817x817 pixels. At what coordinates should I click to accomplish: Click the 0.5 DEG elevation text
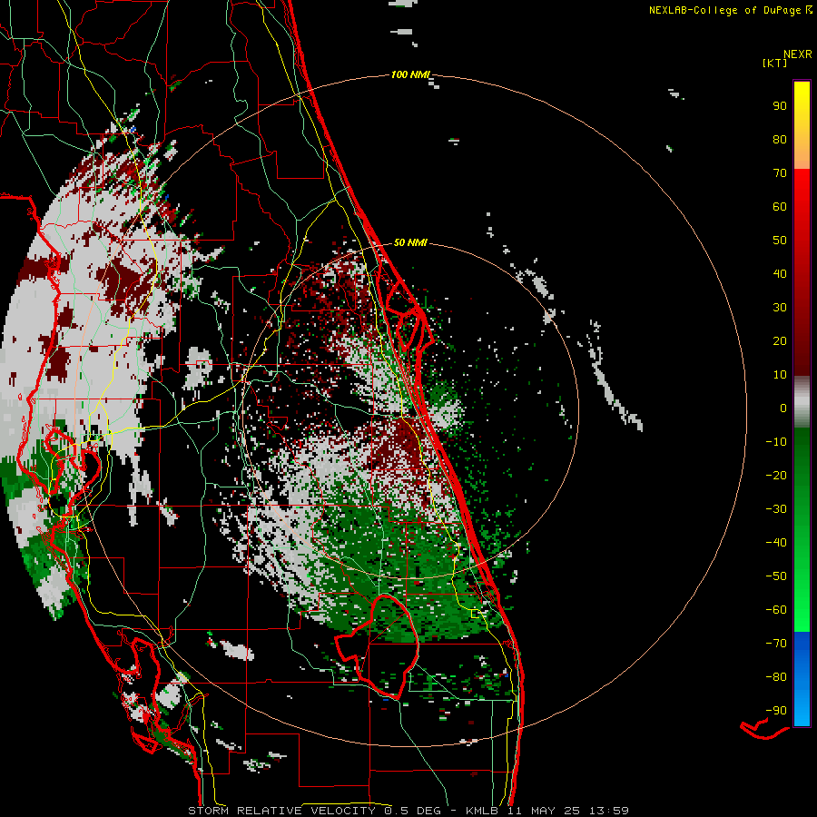[412, 811]
